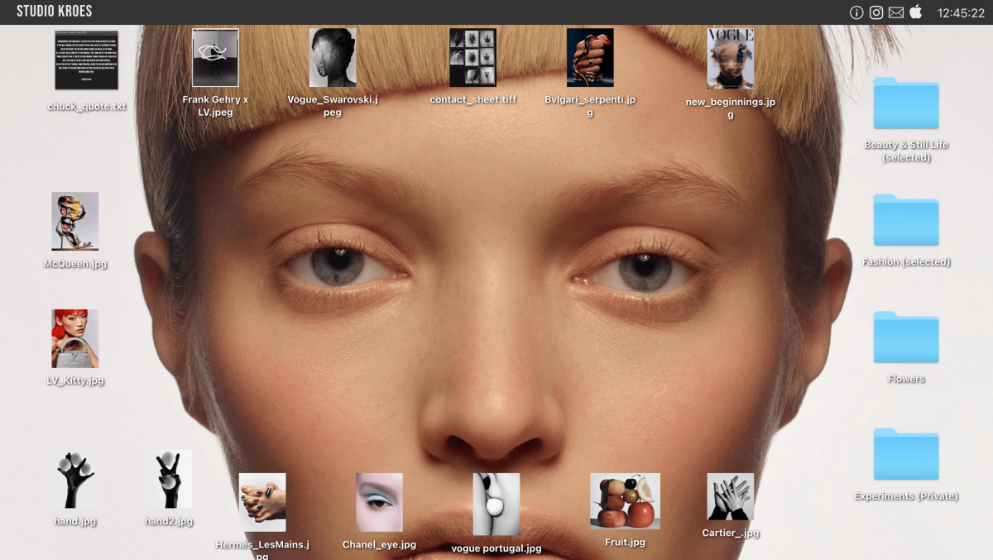Viewport: 993px width, 560px height.
Task: Click the STUDIO KROES title link
Action: 55,12
